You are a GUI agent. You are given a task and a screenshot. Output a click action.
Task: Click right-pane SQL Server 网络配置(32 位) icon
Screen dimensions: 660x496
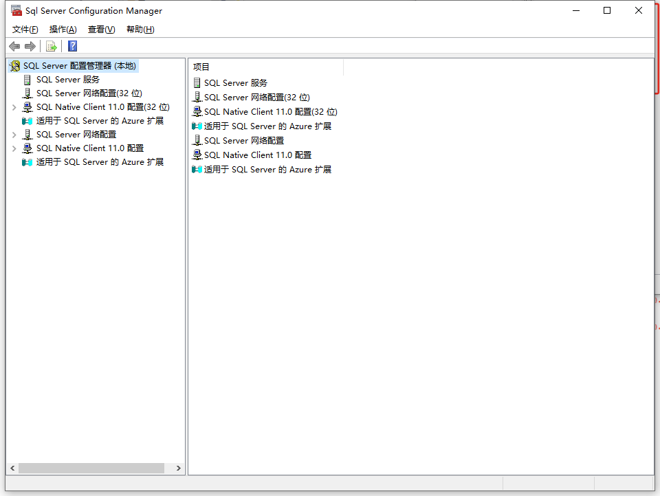[197, 97]
